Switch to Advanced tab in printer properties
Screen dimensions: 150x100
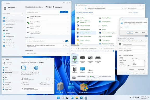(130, 41)
